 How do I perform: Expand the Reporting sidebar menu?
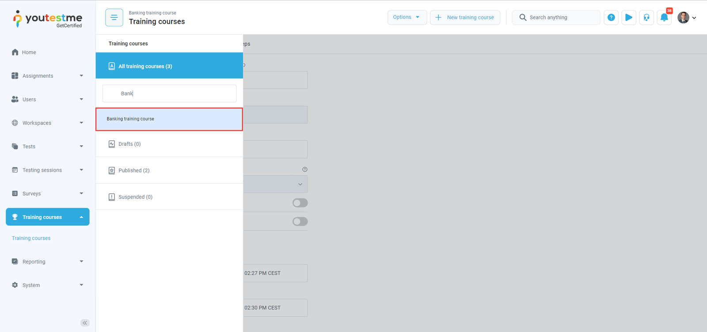47,261
